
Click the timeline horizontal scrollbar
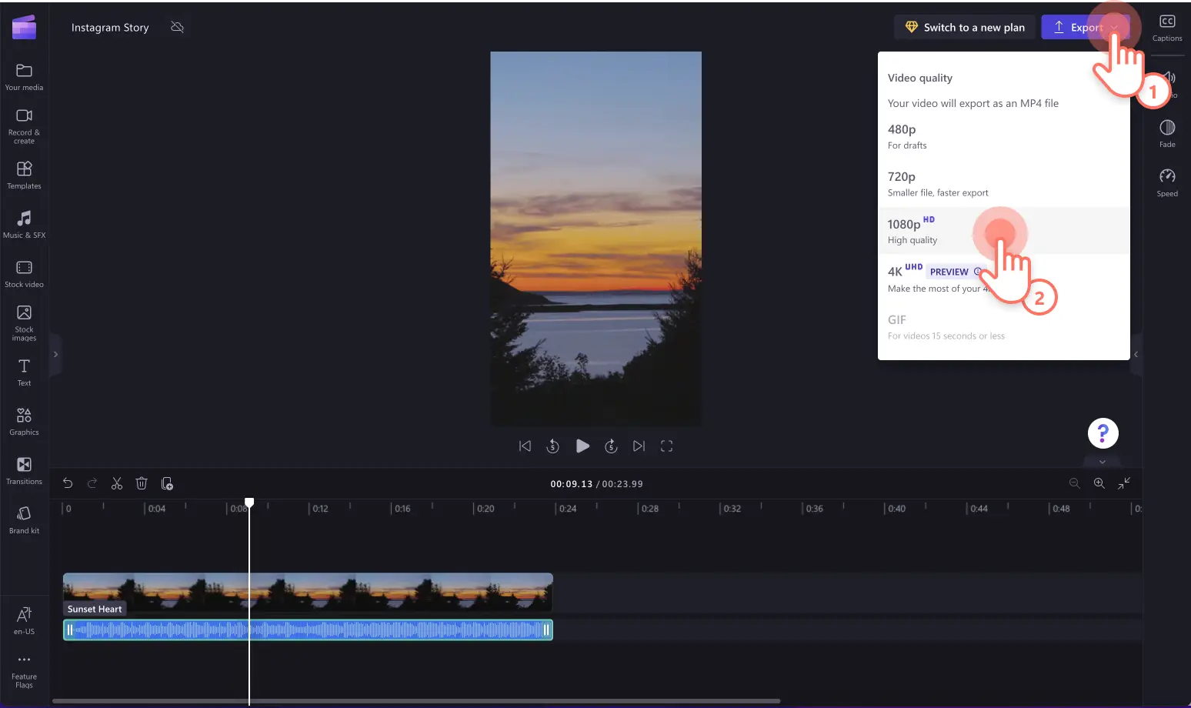click(415, 701)
